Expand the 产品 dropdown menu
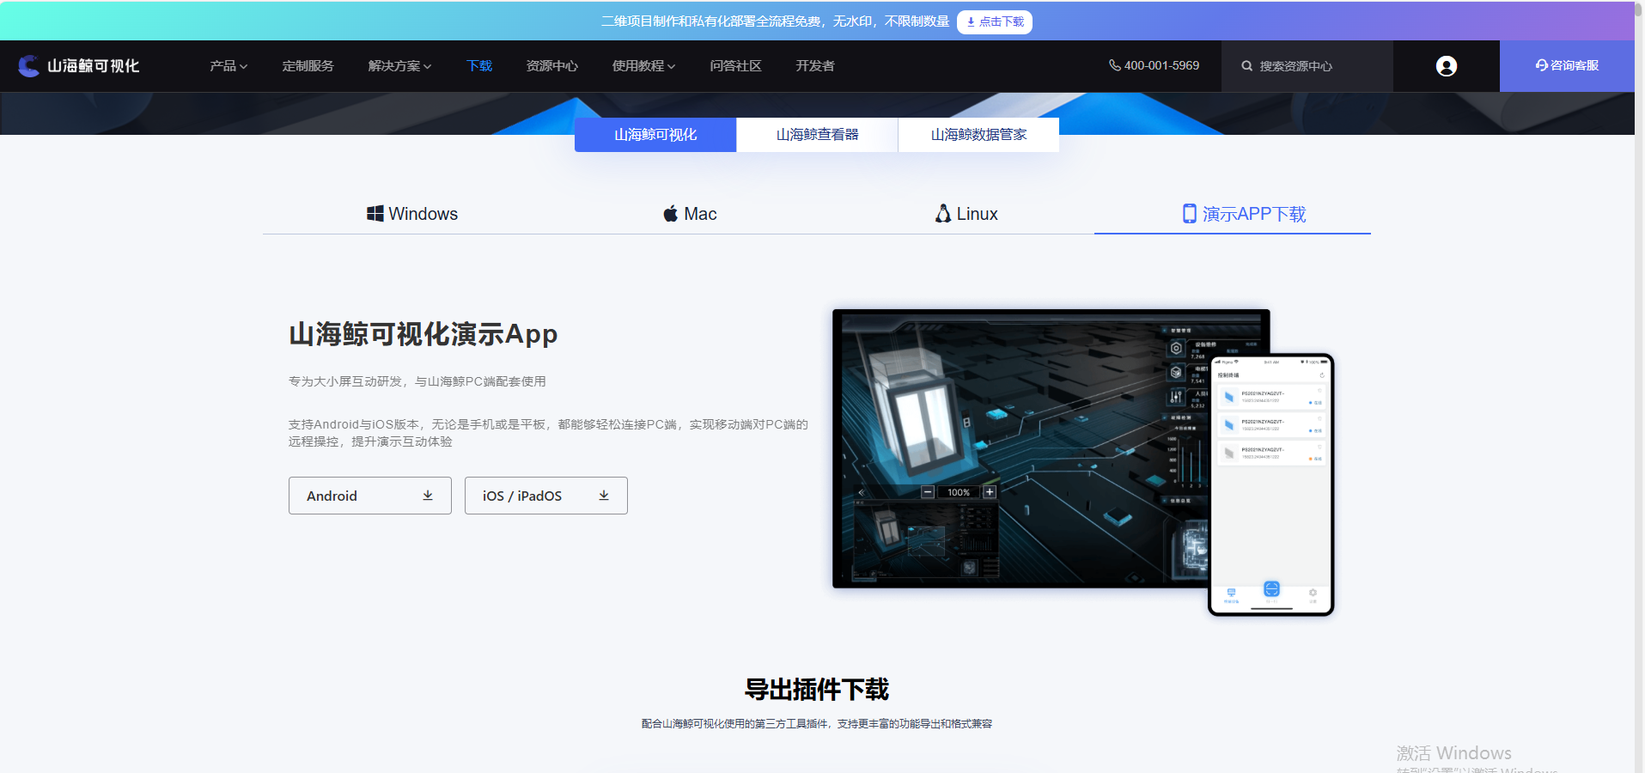This screenshot has height=773, width=1645. 228,66
